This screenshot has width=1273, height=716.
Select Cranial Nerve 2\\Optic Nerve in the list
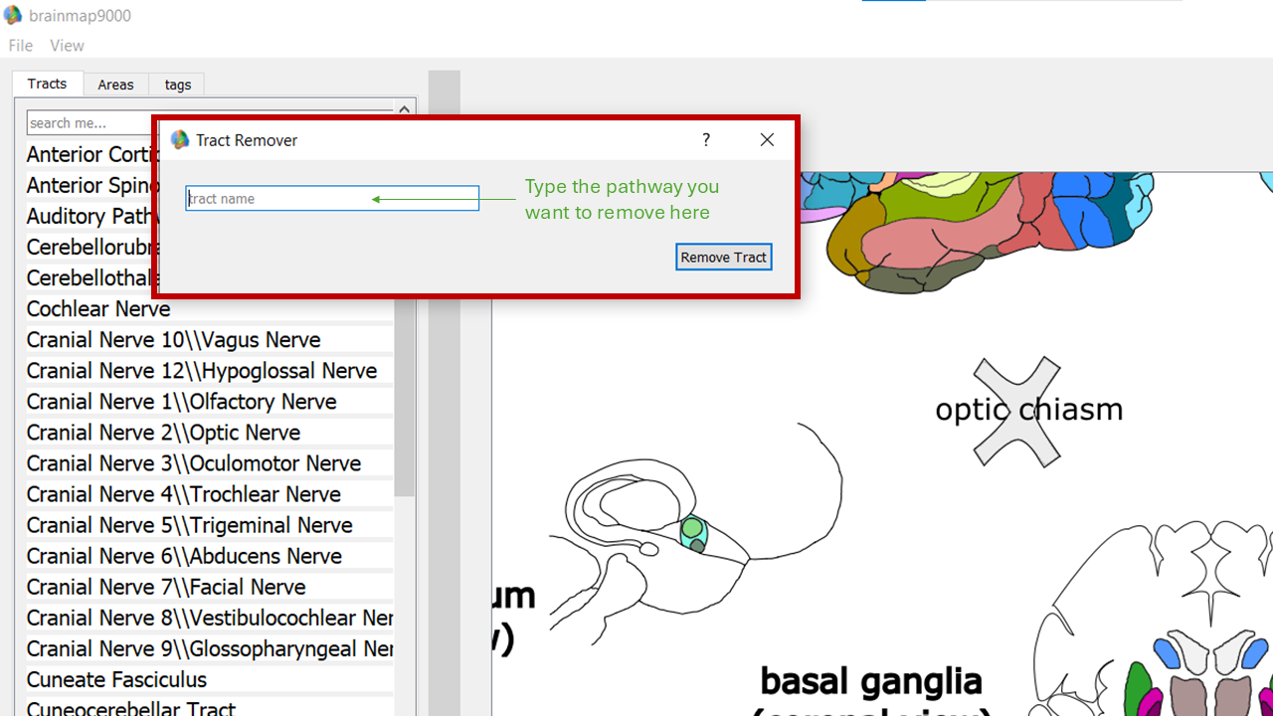[163, 433]
